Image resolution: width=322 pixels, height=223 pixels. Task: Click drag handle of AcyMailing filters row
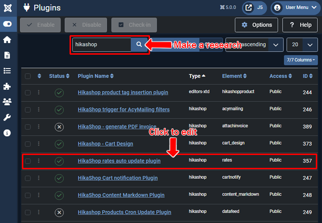[39, 109]
